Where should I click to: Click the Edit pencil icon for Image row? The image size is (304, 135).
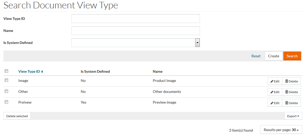coord(272,81)
